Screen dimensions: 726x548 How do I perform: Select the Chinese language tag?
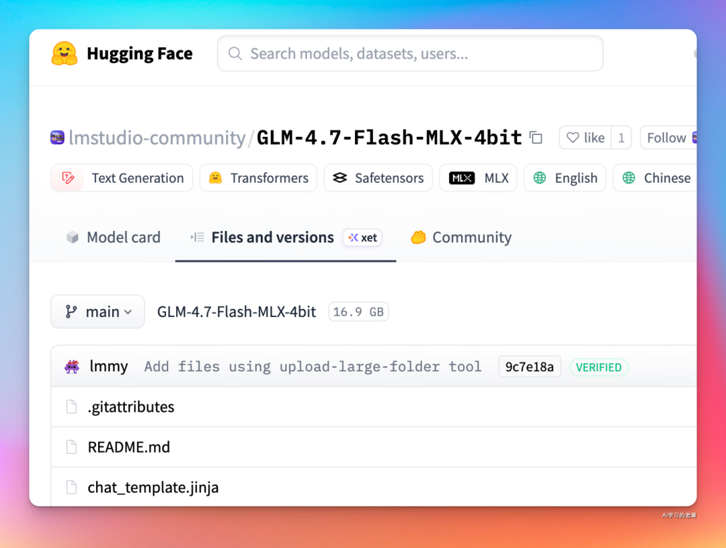point(655,178)
